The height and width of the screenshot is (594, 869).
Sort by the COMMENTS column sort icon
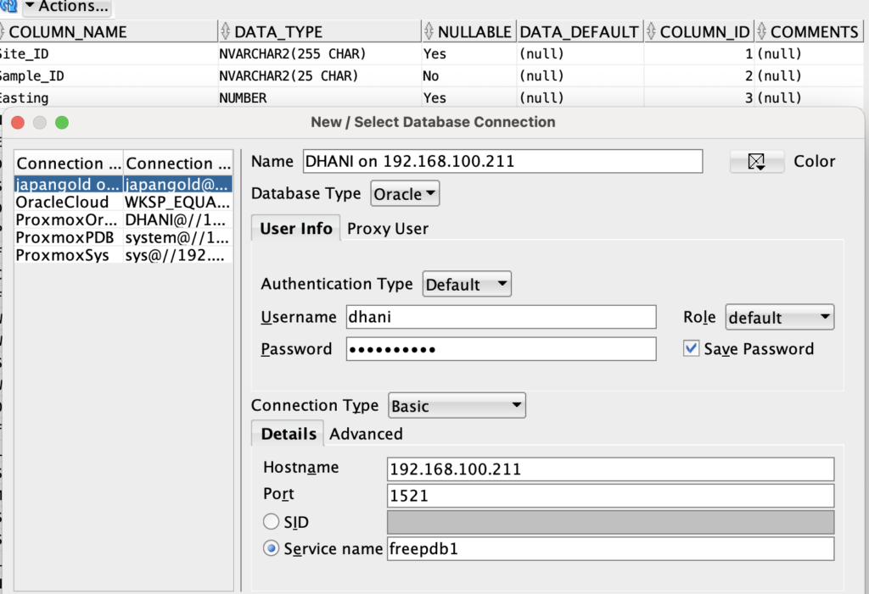[761, 31]
